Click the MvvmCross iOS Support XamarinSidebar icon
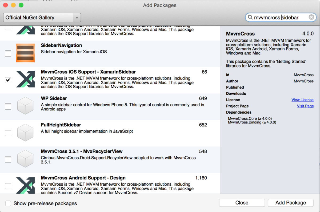Image resolution: width=320 pixels, height=212 pixels. (x=25, y=79)
